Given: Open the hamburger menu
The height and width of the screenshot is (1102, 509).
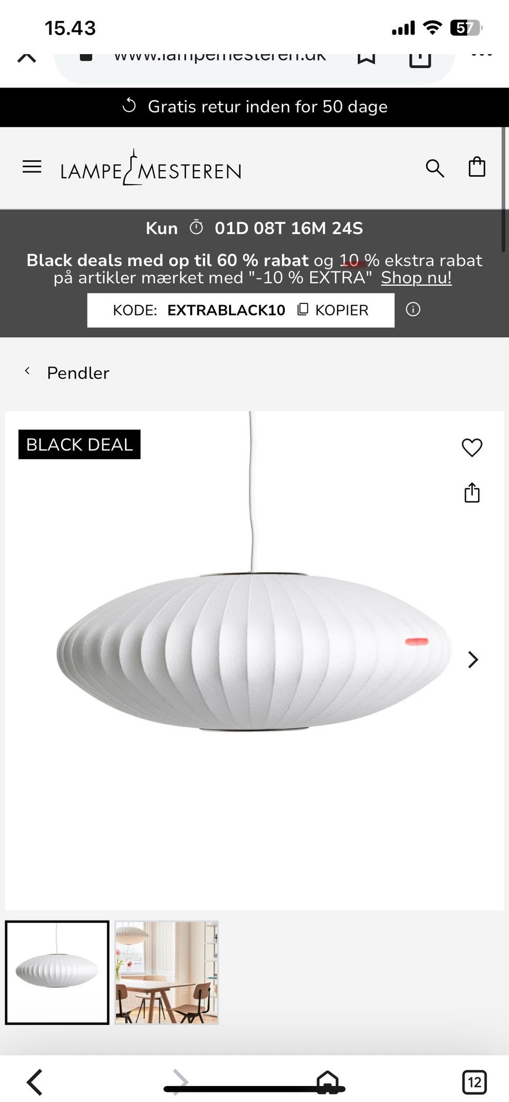Looking at the screenshot, I should 32,167.
